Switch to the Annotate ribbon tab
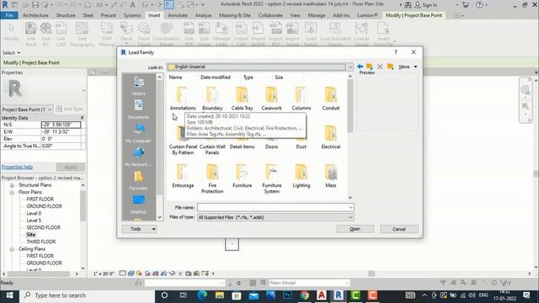539x303 pixels. [178, 15]
